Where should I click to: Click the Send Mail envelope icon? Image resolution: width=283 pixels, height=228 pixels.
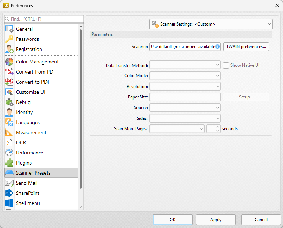pyautogui.click(x=9, y=183)
